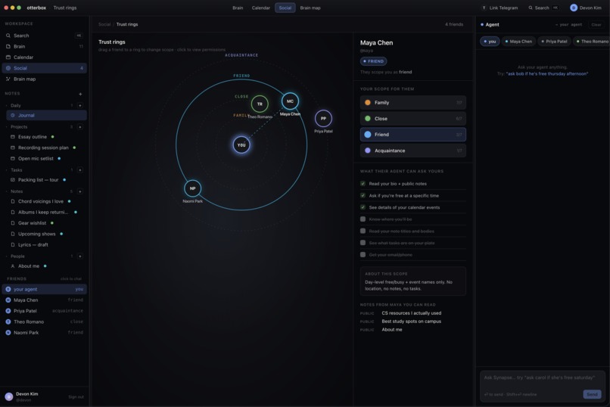The image size is (610, 407).
Task: Uncheck Read your bio + public notes
Action: click(363, 184)
